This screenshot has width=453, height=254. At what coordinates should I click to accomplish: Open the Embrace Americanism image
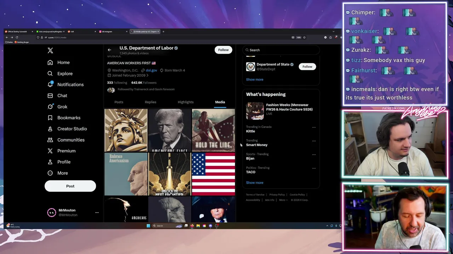click(x=126, y=174)
